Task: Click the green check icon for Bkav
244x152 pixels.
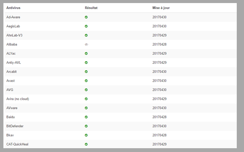Action: pos(86,135)
